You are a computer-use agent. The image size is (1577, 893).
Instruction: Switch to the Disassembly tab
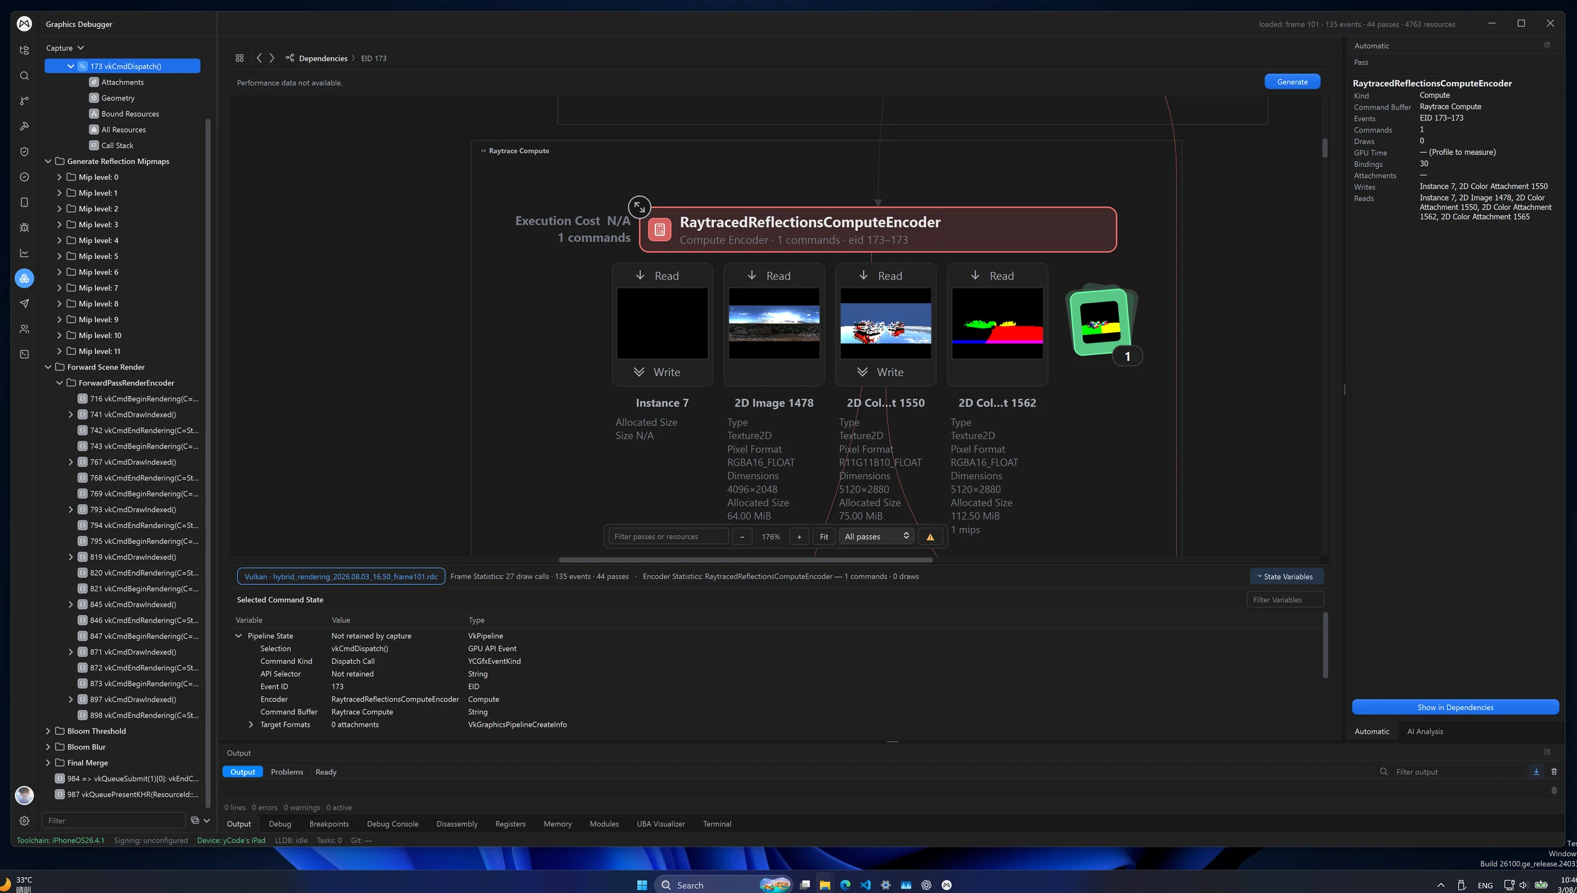pyautogui.click(x=456, y=824)
